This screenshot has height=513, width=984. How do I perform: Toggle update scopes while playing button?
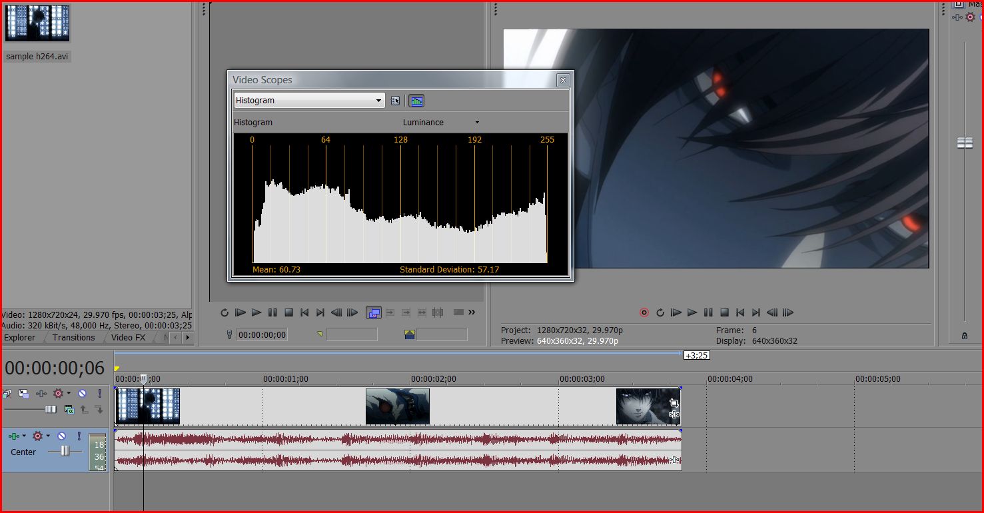[x=416, y=101]
